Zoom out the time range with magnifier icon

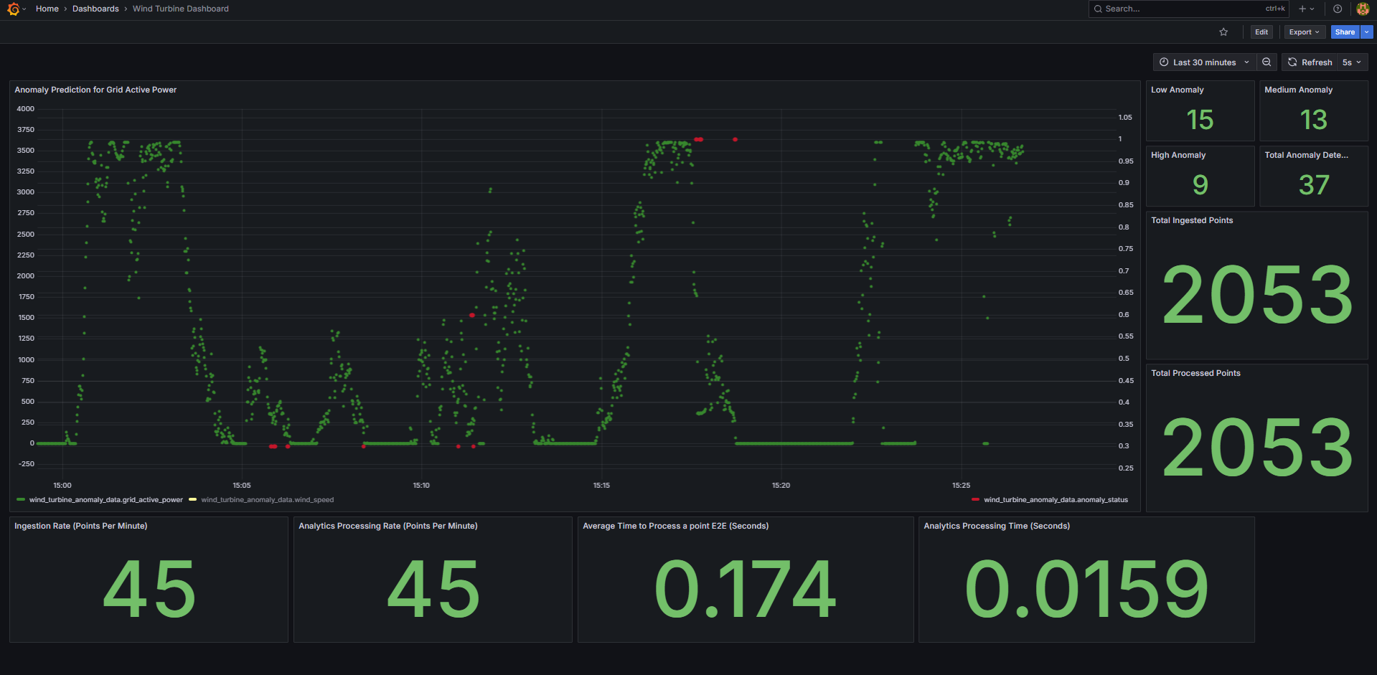pyautogui.click(x=1266, y=62)
